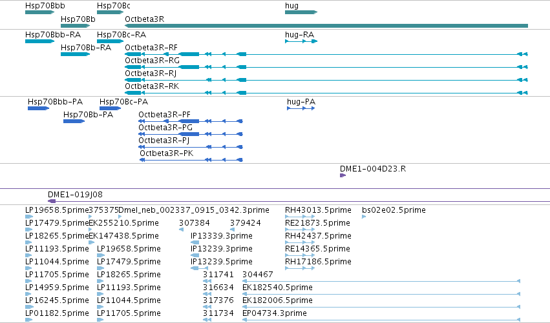Click the EK255210.5prime EST label
The image size is (550, 323).
coord(124,223)
